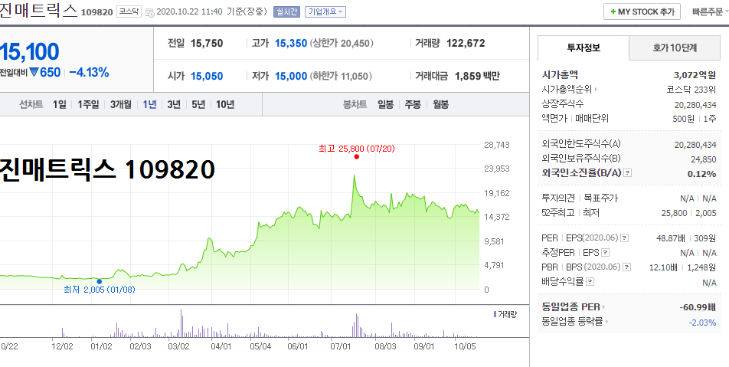Screen dimensions: 729x367
Task: Switch to the 호가10단계 tab
Action: [x=675, y=48]
